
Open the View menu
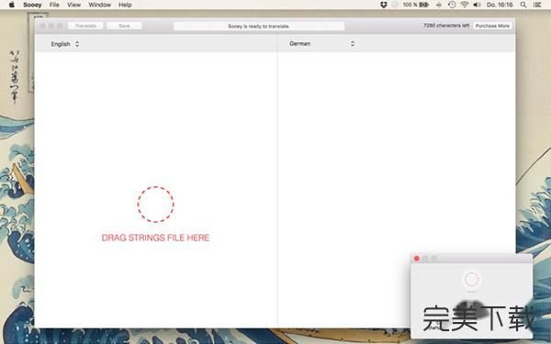click(73, 5)
